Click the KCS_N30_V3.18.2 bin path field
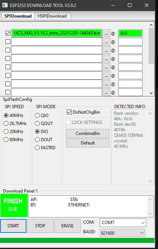The height and width of the screenshot is (249, 158). [57, 33]
